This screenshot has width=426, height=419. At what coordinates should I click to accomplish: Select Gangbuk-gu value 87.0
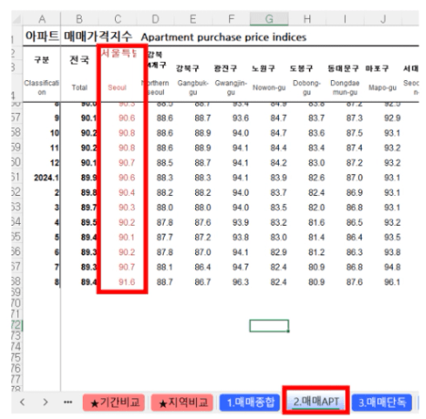[x=202, y=252]
